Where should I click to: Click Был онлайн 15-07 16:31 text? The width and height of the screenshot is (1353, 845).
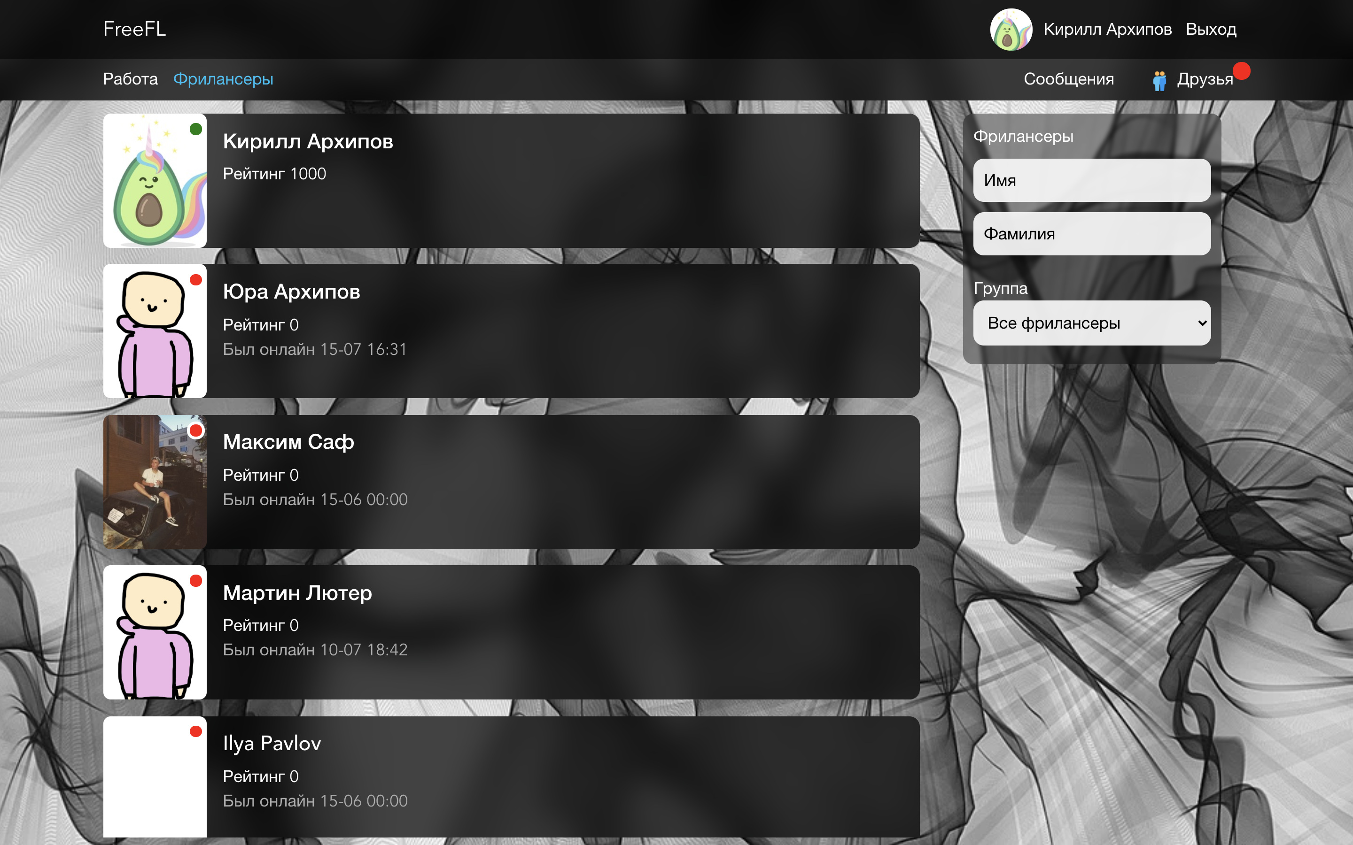coord(315,349)
